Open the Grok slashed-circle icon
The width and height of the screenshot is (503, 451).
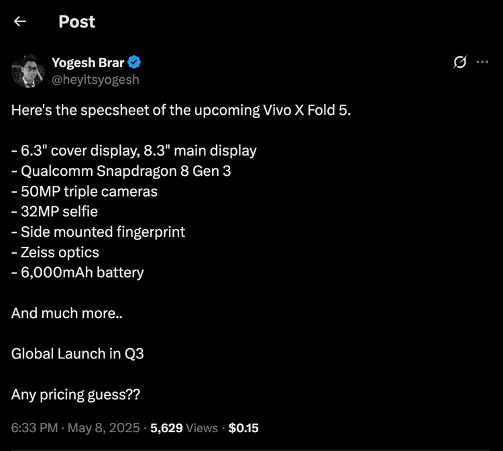(460, 62)
